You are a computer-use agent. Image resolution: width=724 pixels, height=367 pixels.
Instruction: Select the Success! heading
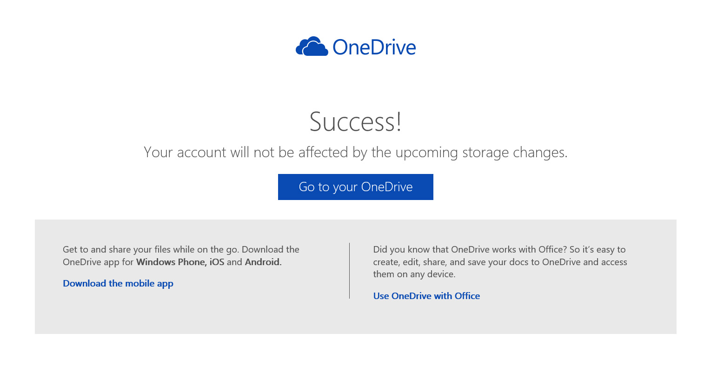[x=356, y=122]
